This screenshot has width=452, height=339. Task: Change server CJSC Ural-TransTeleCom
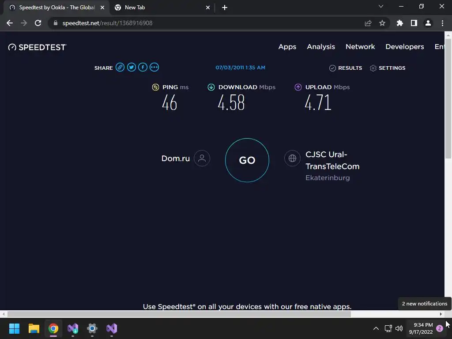(332, 160)
